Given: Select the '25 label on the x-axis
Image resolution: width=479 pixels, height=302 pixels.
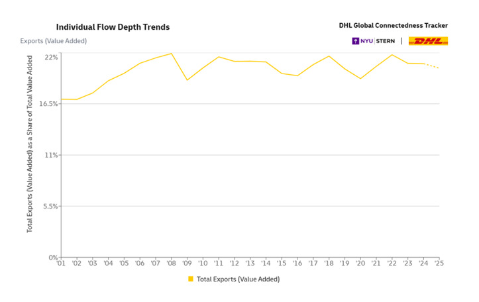Looking at the screenshot, I should pos(439,264).
